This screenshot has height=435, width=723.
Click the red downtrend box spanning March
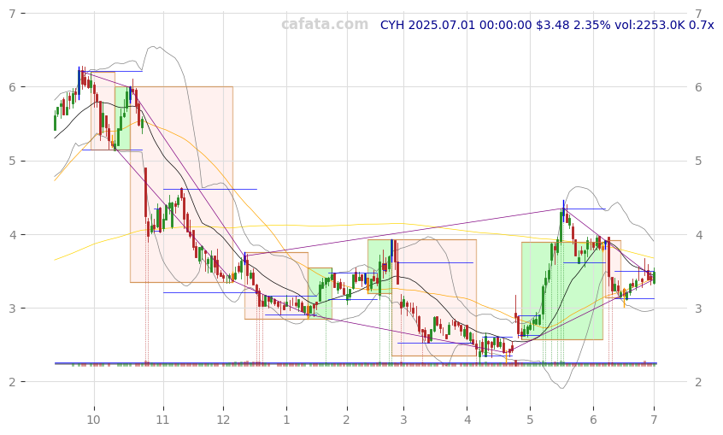click(434, 298)
